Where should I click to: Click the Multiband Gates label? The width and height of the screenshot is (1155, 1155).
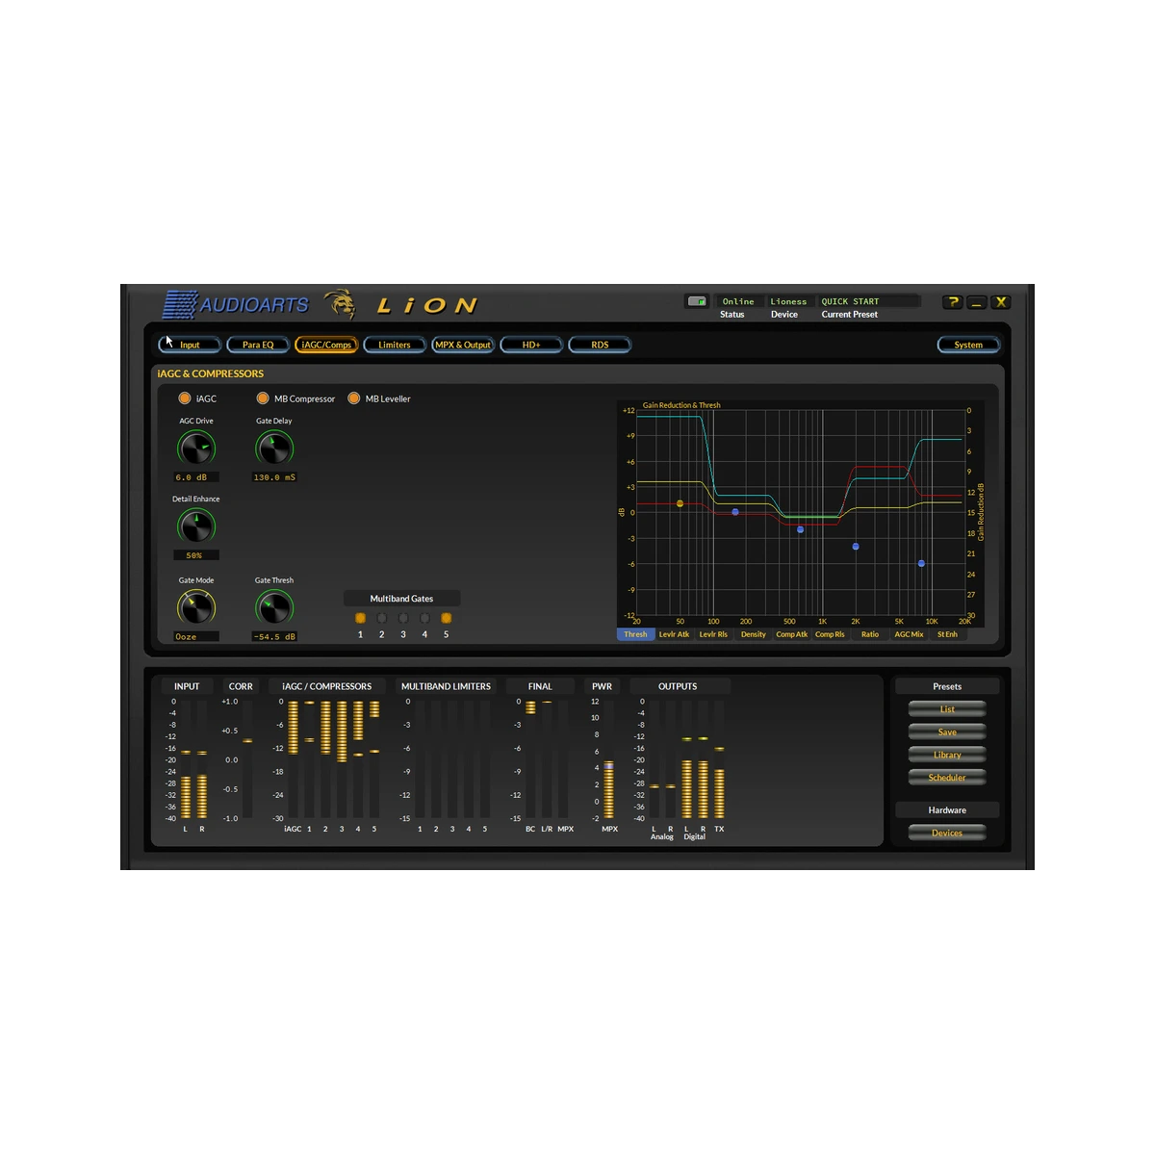[x=401, y=599]
